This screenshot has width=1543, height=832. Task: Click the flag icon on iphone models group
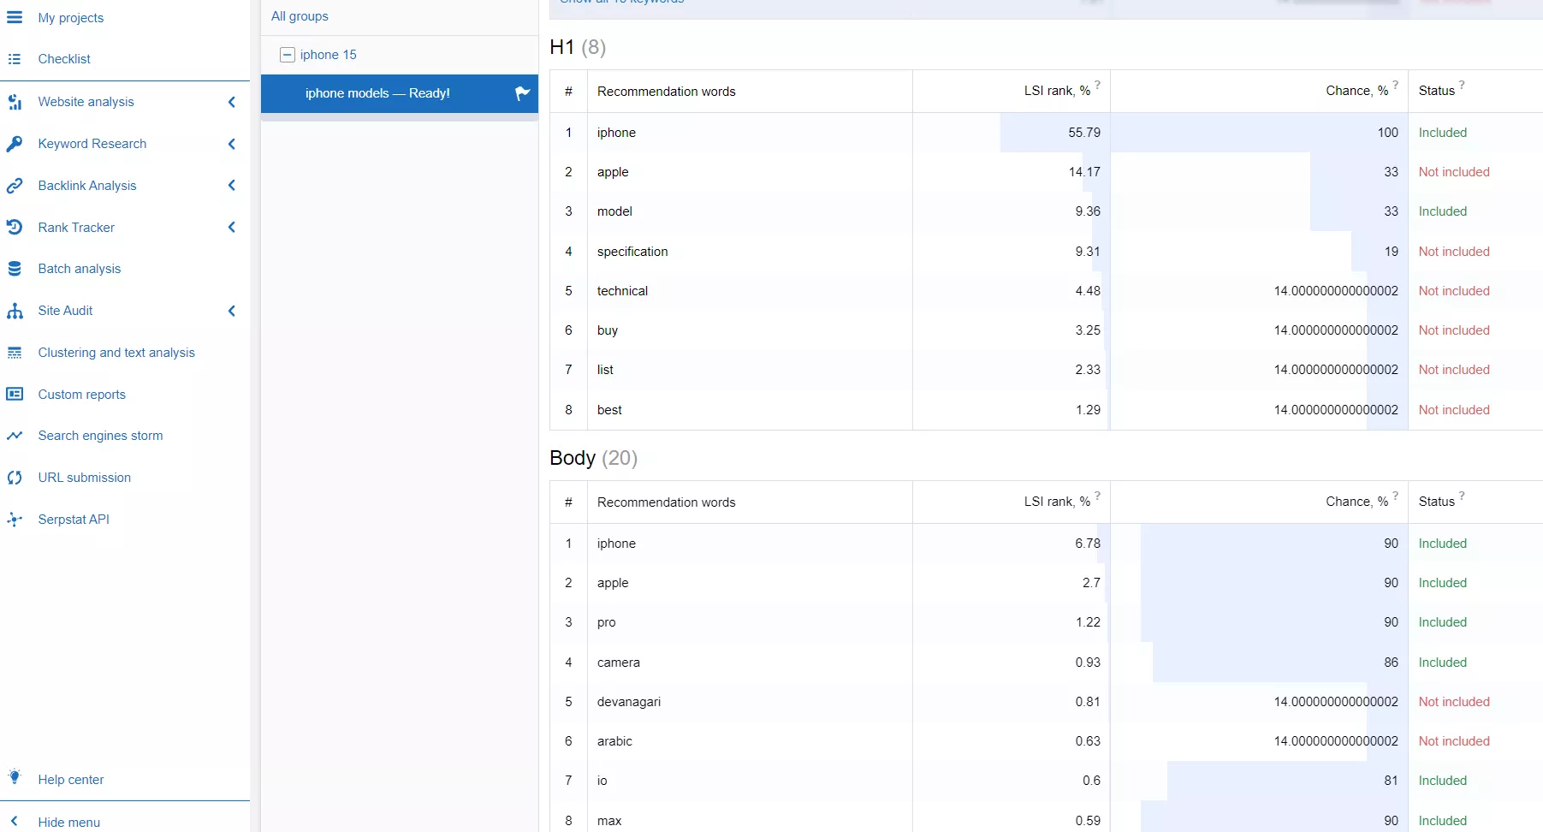[x=522, y=93]
